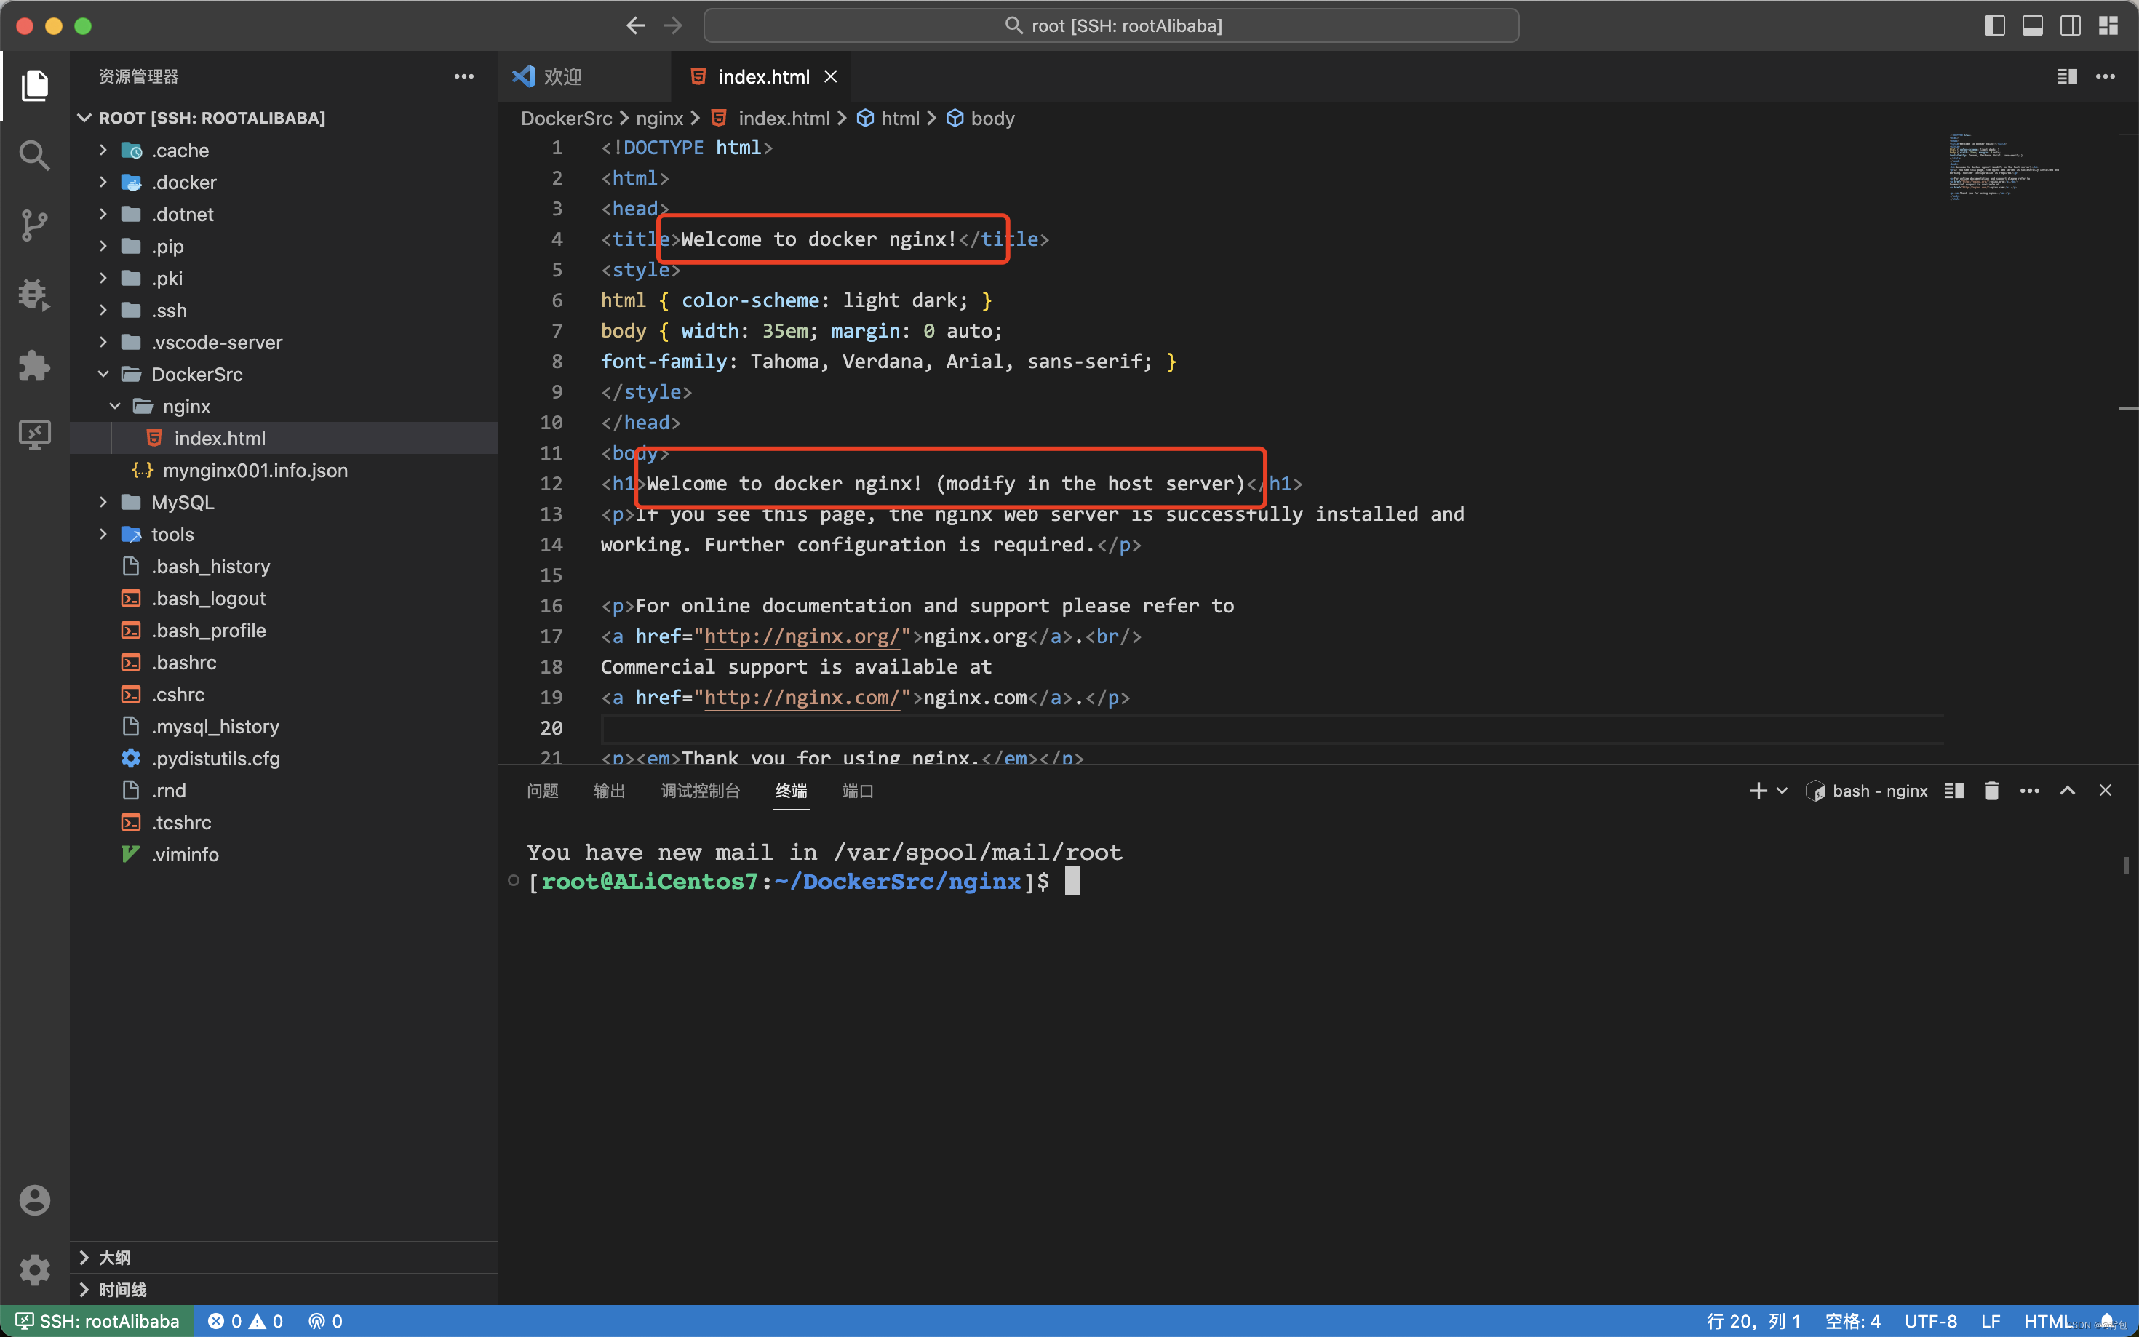Click the terminal trash/clear icon
The height and width of the screenshot is (1337, 2139).
1991,790
